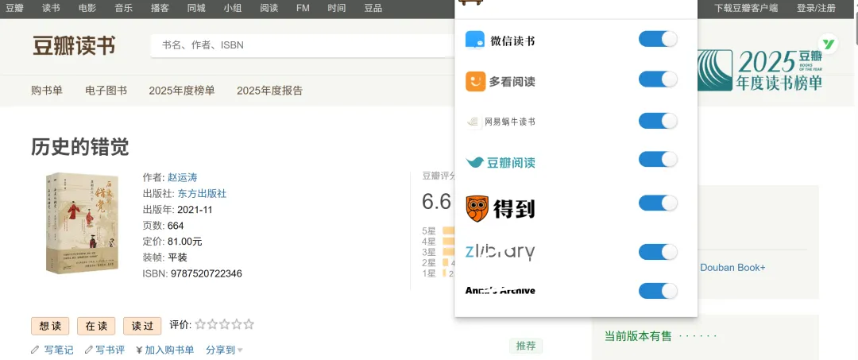Click the 2星 rating bar
The width and height of the screenshot is (858, 360).
point(446,262)
